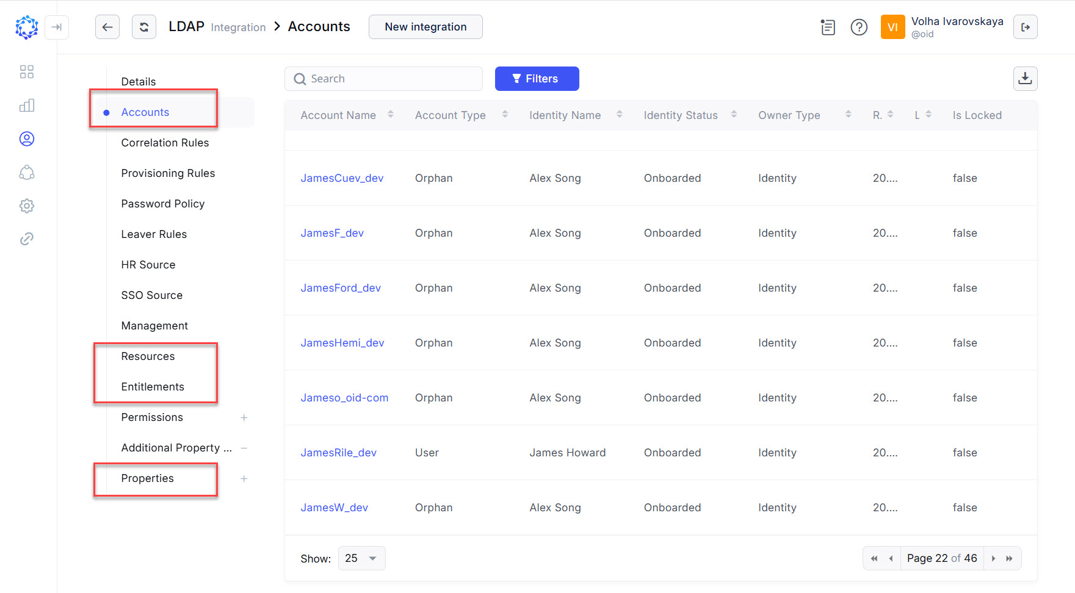The width and height of the screenshot is (1075, 593).
Task: Select the Identities user icon in sidebar
Action: tap(27, 138)
